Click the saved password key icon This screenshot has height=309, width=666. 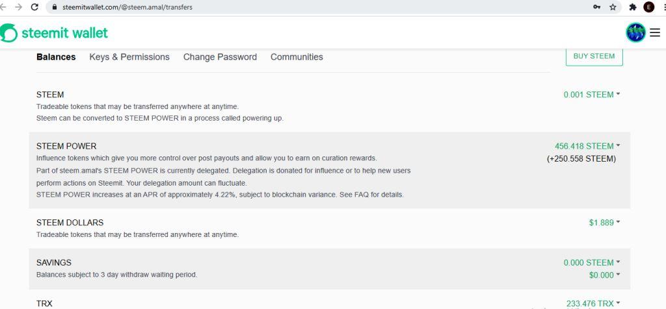click(x=596, y=7)
